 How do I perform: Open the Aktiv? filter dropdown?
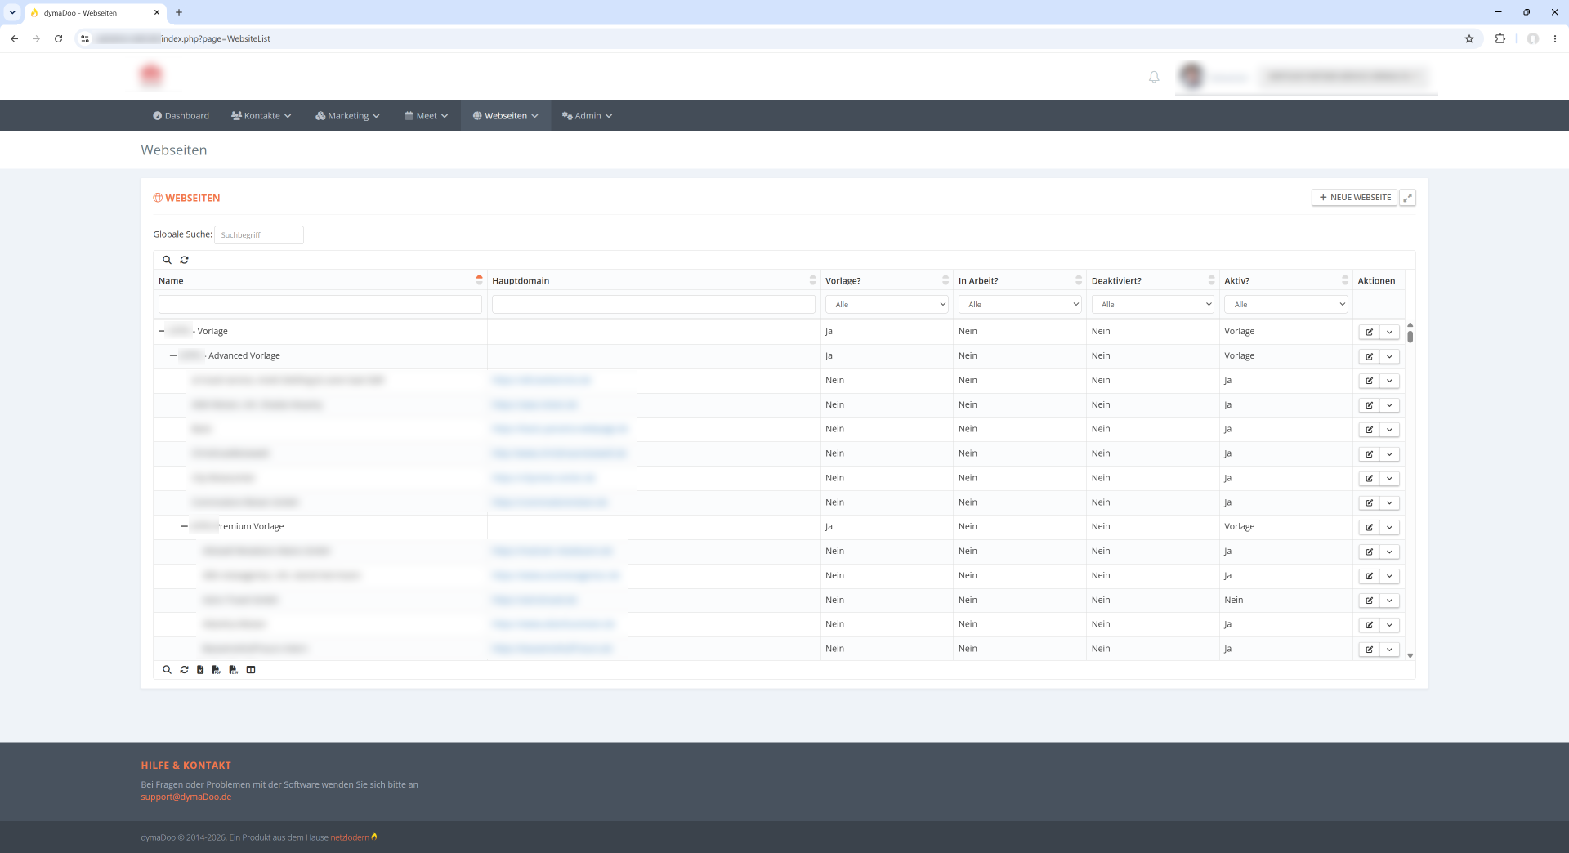1285,304
